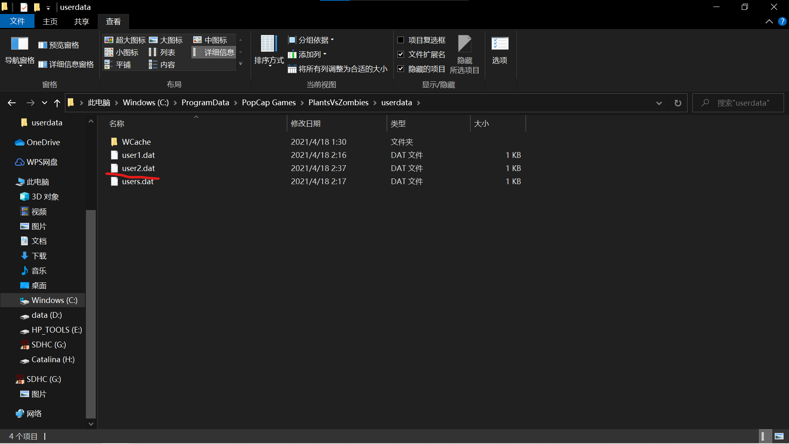
Task: Collapse the ribbon with the chevron
Action: coord(769,21)
